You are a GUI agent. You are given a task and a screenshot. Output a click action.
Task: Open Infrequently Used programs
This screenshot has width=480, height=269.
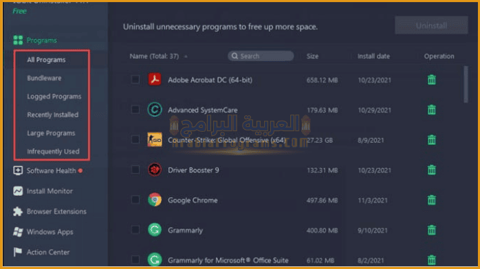pyautogui.click(x=53, y=152)
